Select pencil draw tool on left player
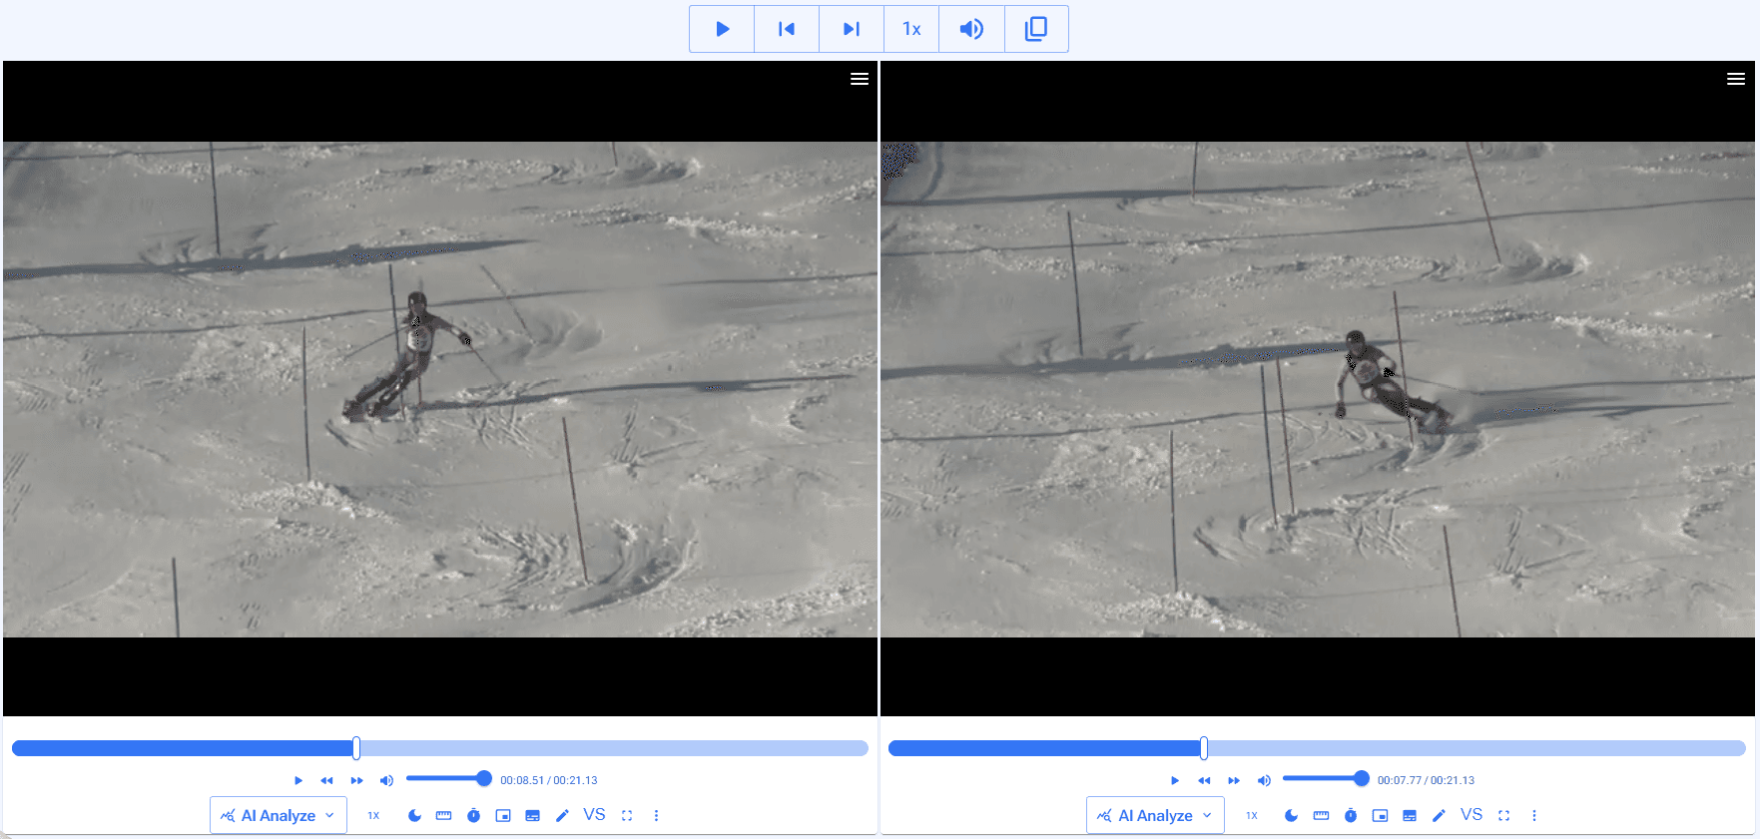The image size is (1760, 839). [x=562, y=815]
